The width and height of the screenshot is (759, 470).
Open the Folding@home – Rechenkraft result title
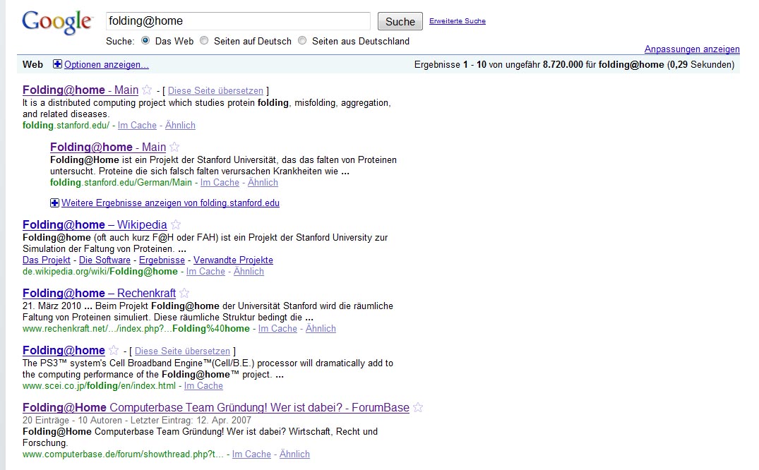(x=100, y=294)
